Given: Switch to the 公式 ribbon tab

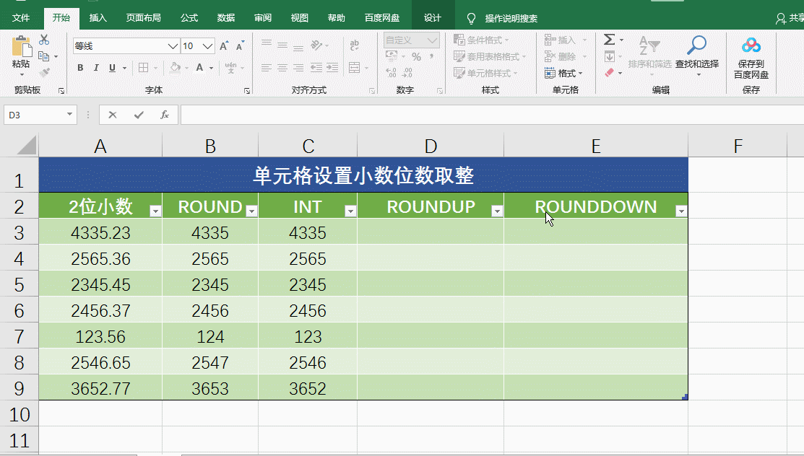Looking at the screenshot, I should (189, 18).
